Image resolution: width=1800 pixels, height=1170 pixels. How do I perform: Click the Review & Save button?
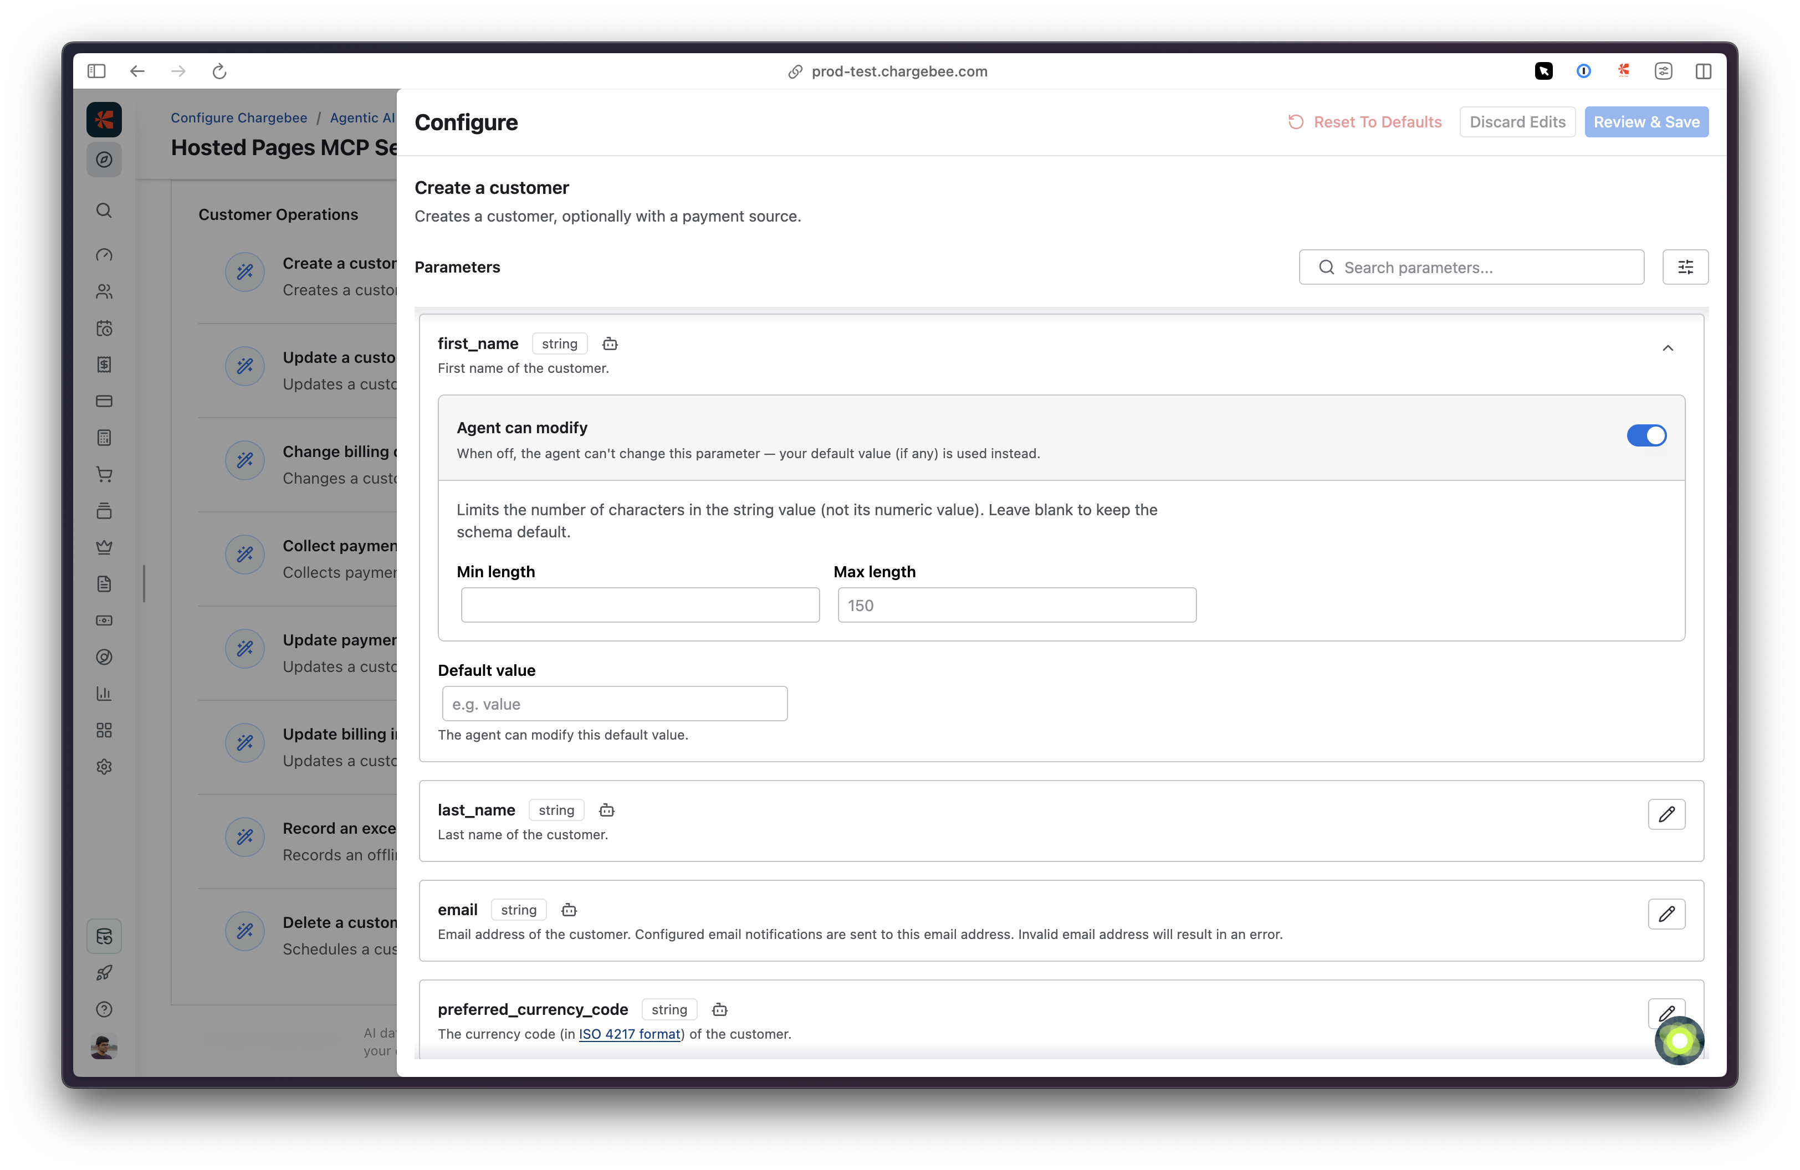[1646, 122]
